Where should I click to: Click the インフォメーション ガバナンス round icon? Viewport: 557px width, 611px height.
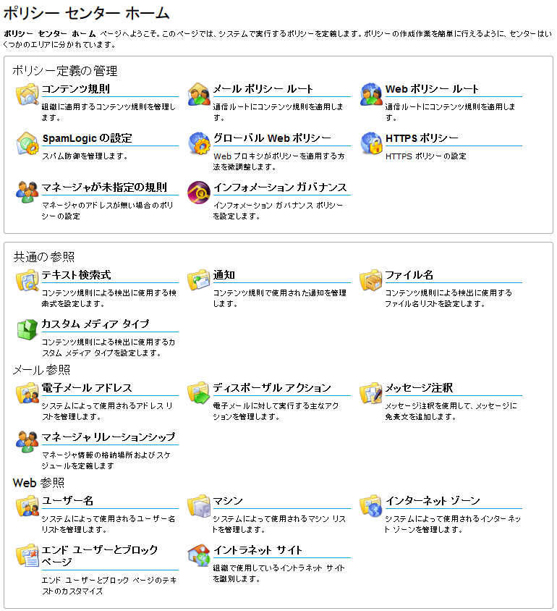coord(198,193)
